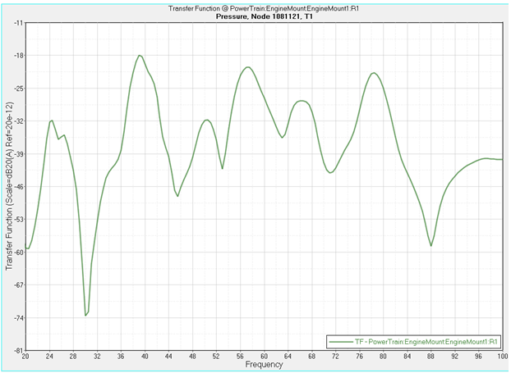Click the curve's highest peak near 39 Hz
The width and height of the screenshot is (511, 373).
coord(140,56)
